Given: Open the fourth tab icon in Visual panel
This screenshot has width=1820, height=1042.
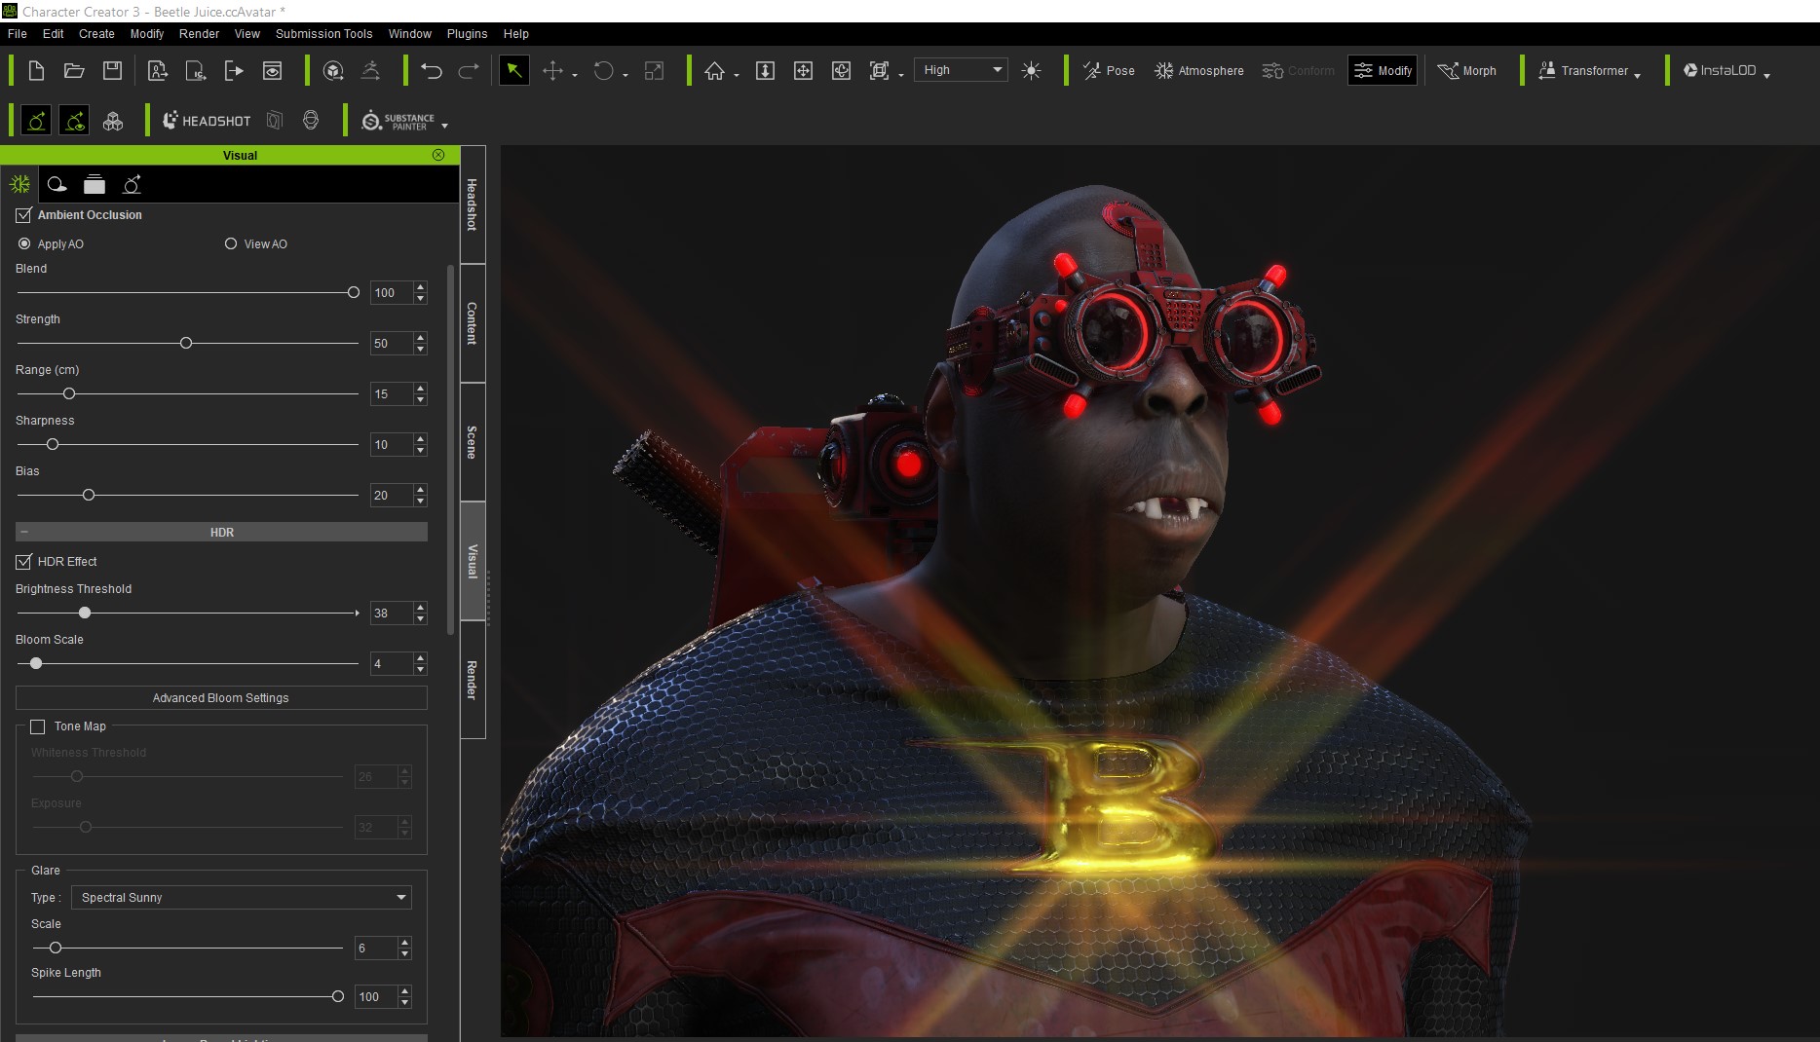Looking at the screenshot, I should click(132, 184).
